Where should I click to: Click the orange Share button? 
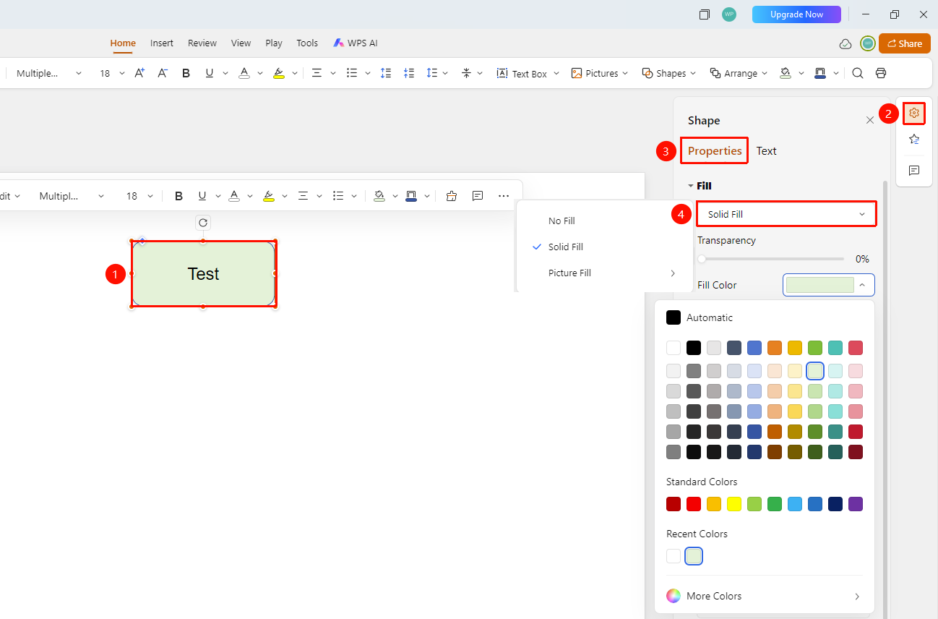click(x=905, y=43)
